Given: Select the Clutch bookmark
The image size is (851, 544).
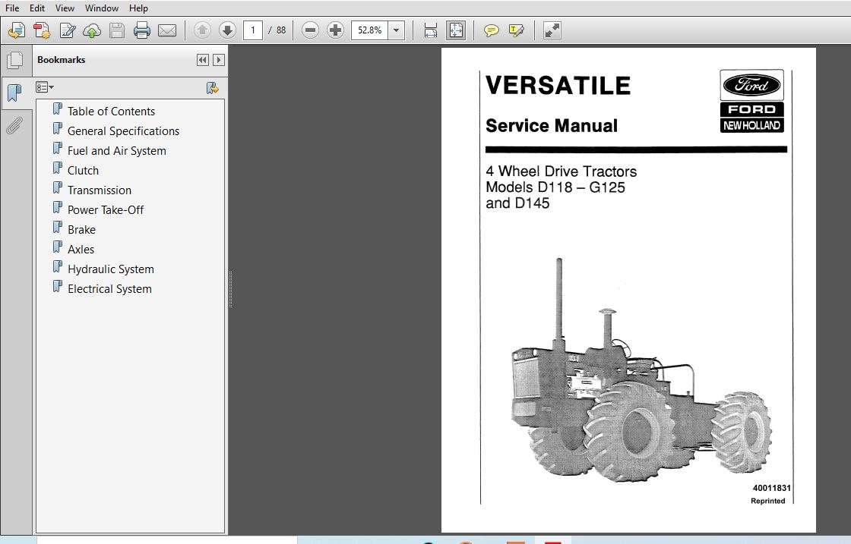Looking at the screenshot, I should (83, 171).
